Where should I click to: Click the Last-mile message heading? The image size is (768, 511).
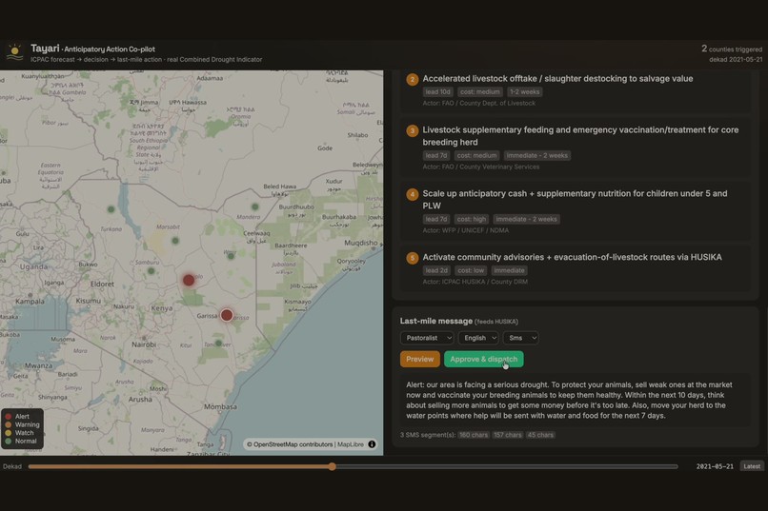click(435, 322)
